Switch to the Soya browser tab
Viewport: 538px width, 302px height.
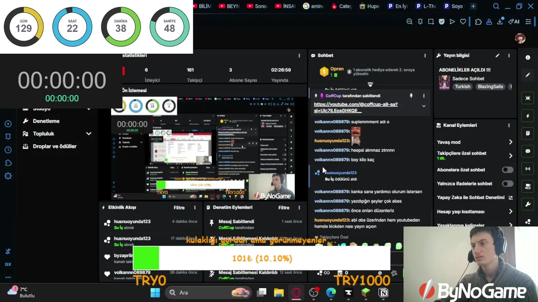[x=453, y=6]
